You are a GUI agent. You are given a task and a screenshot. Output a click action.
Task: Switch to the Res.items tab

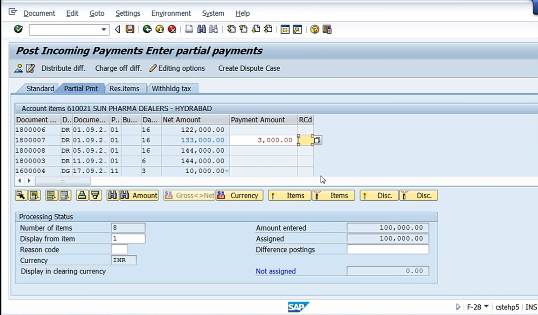[124, 88]
